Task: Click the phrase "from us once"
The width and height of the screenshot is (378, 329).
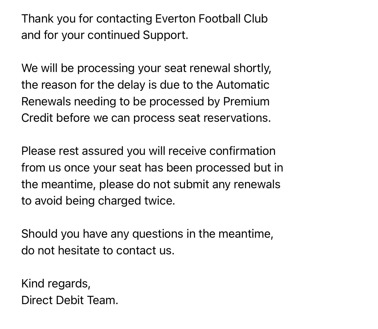Action: coord(56,168)
